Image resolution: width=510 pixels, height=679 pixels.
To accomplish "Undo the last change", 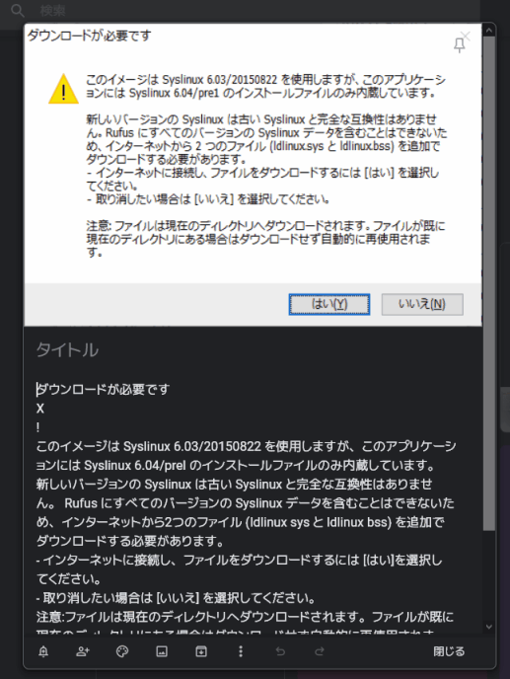I will click(280, 651).
